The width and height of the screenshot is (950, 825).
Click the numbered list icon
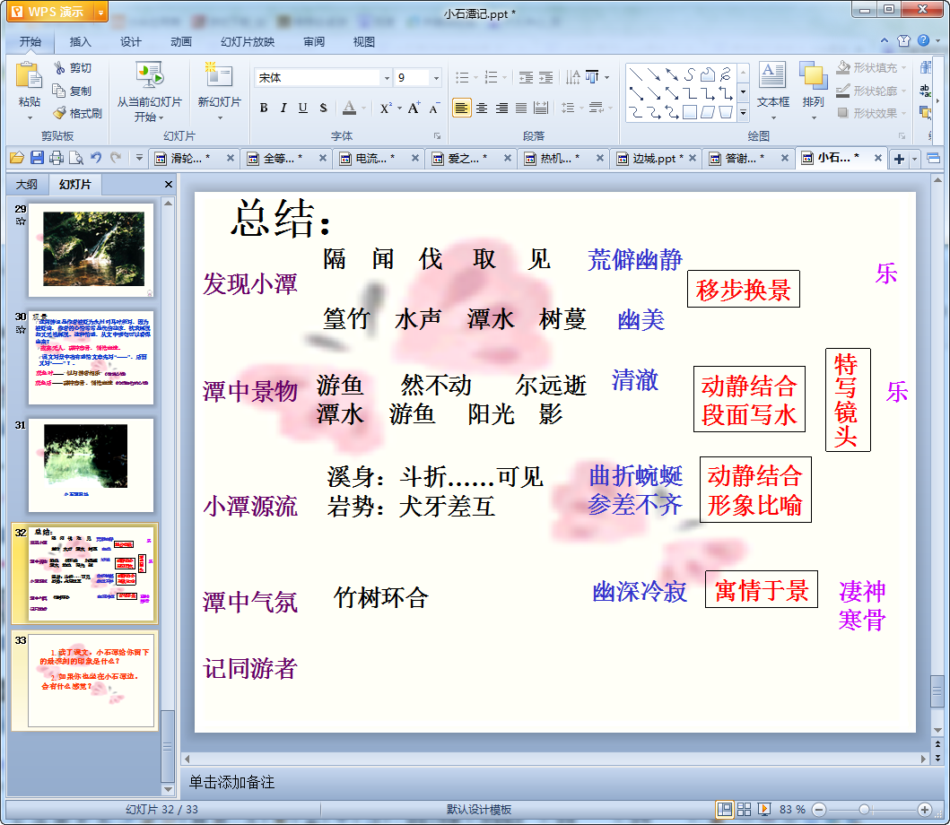coord(492,77)
